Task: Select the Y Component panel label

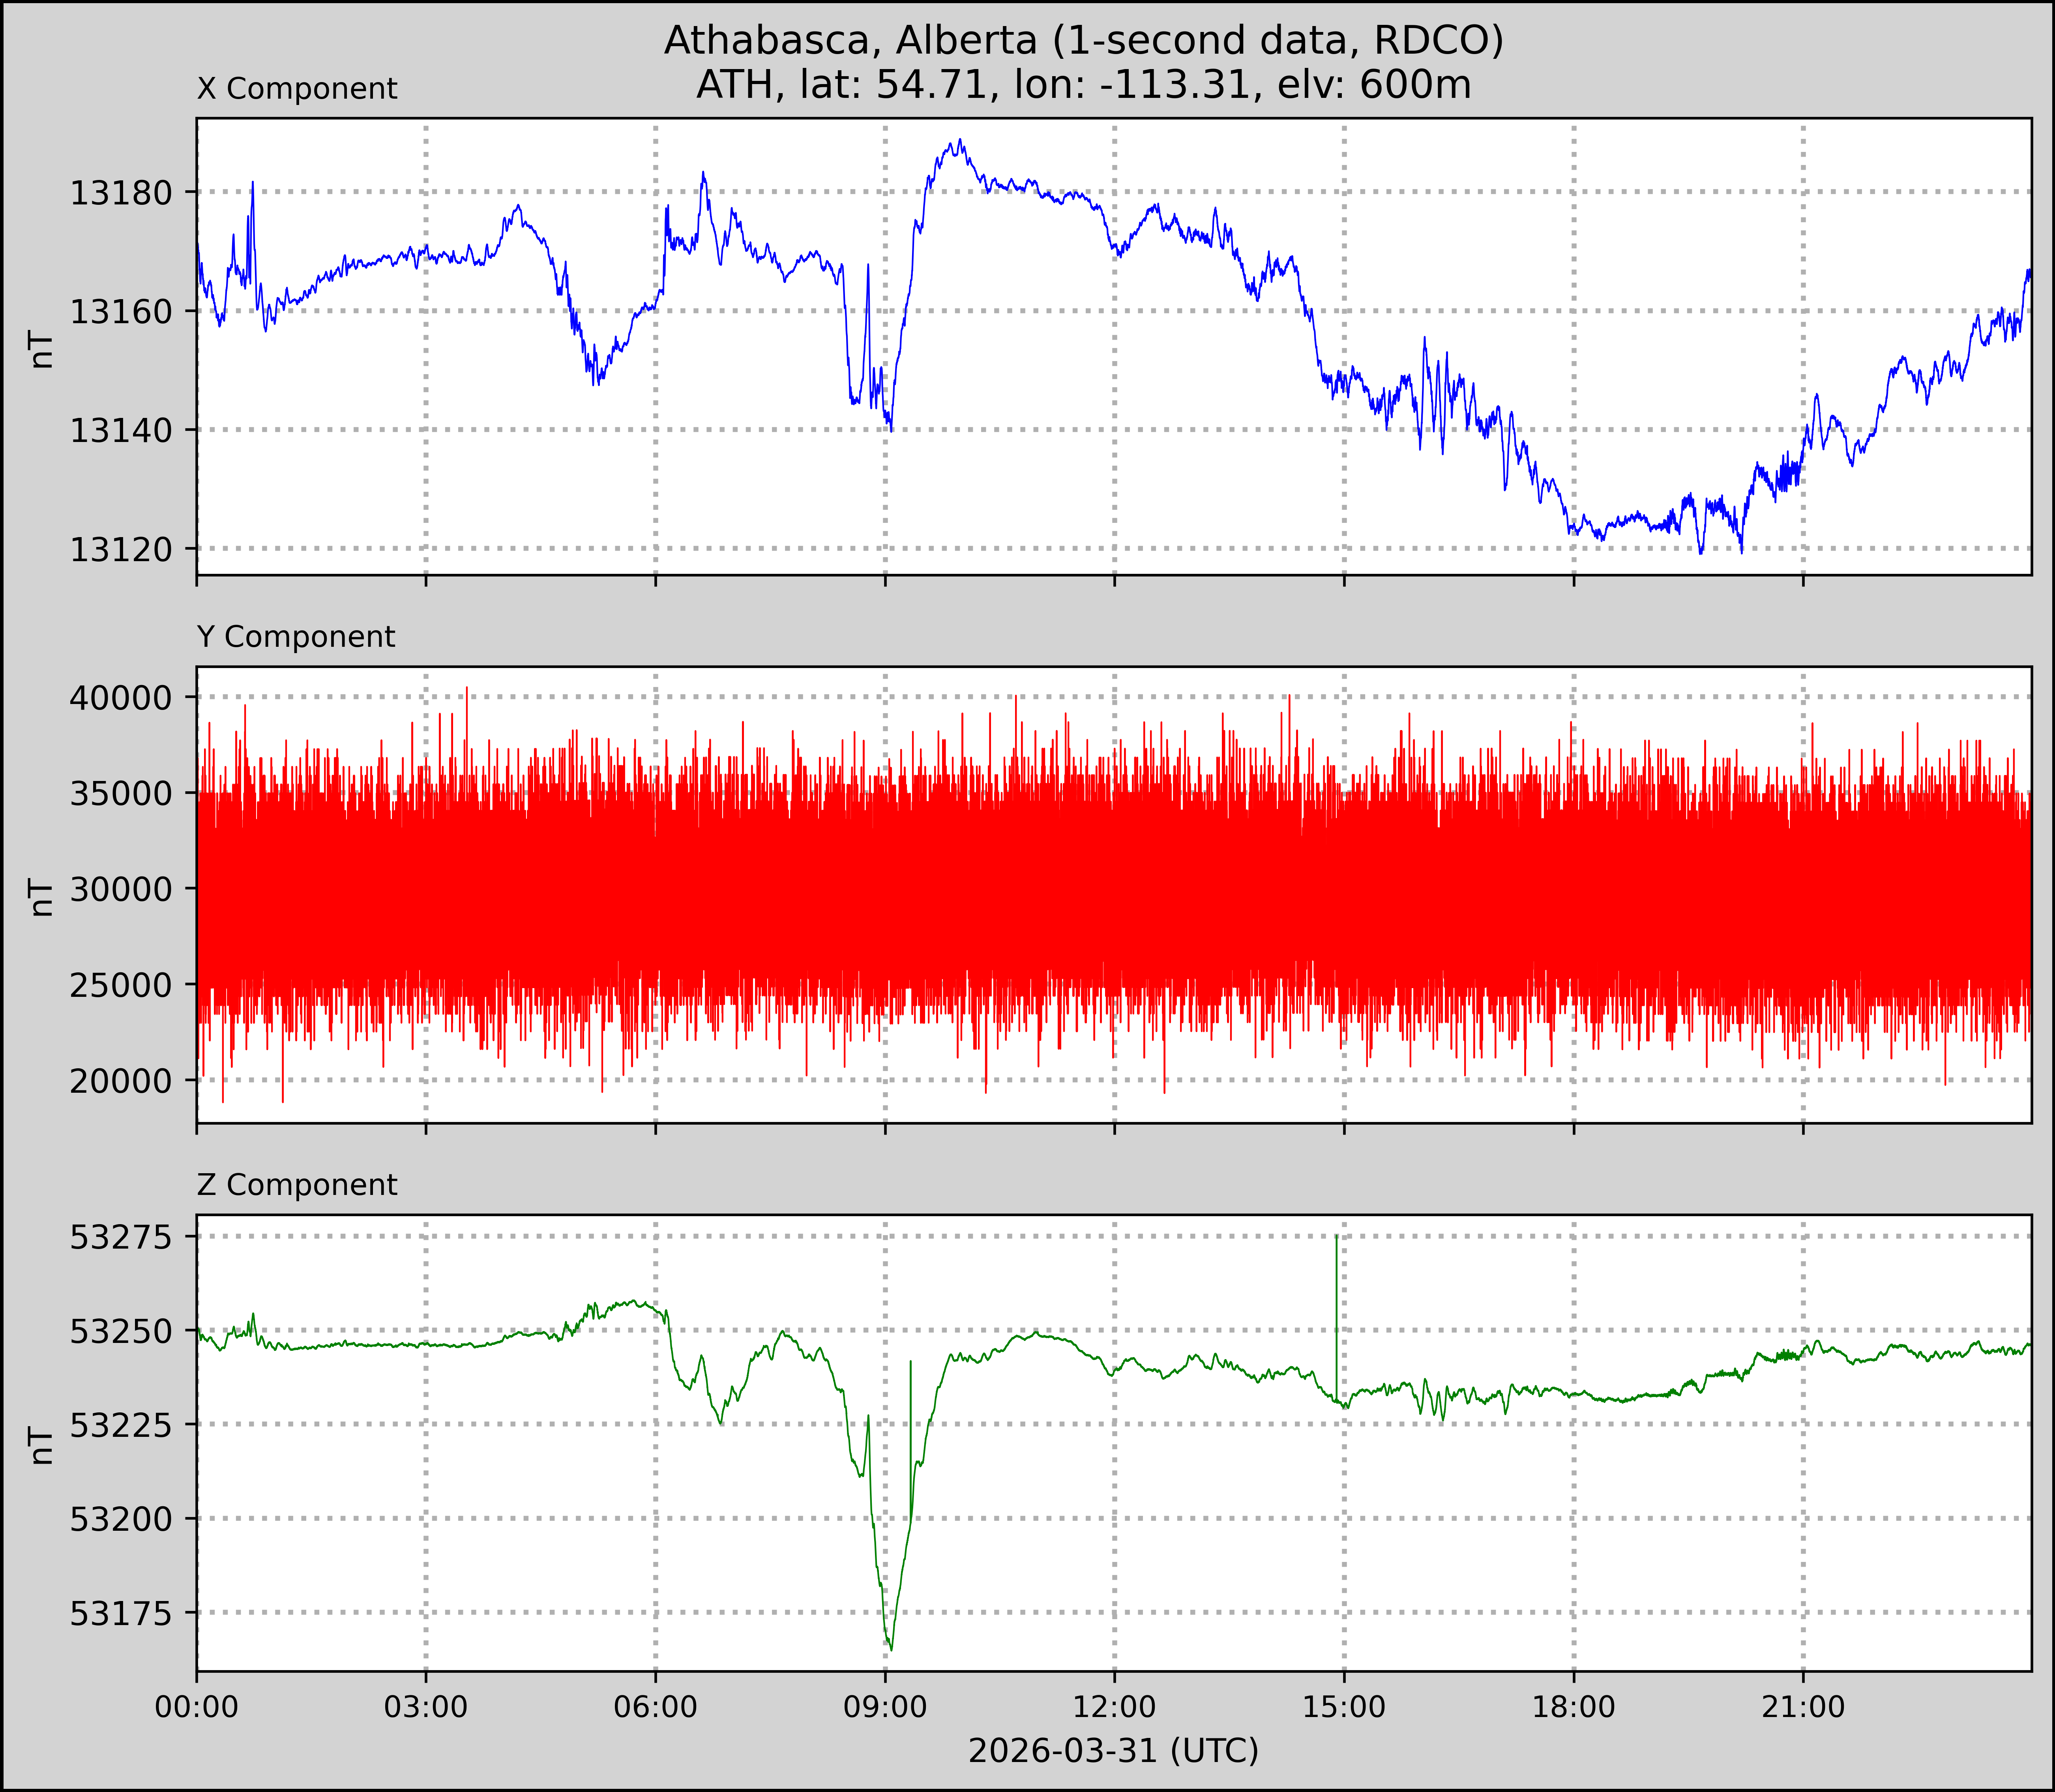Action: coord(296,637)
